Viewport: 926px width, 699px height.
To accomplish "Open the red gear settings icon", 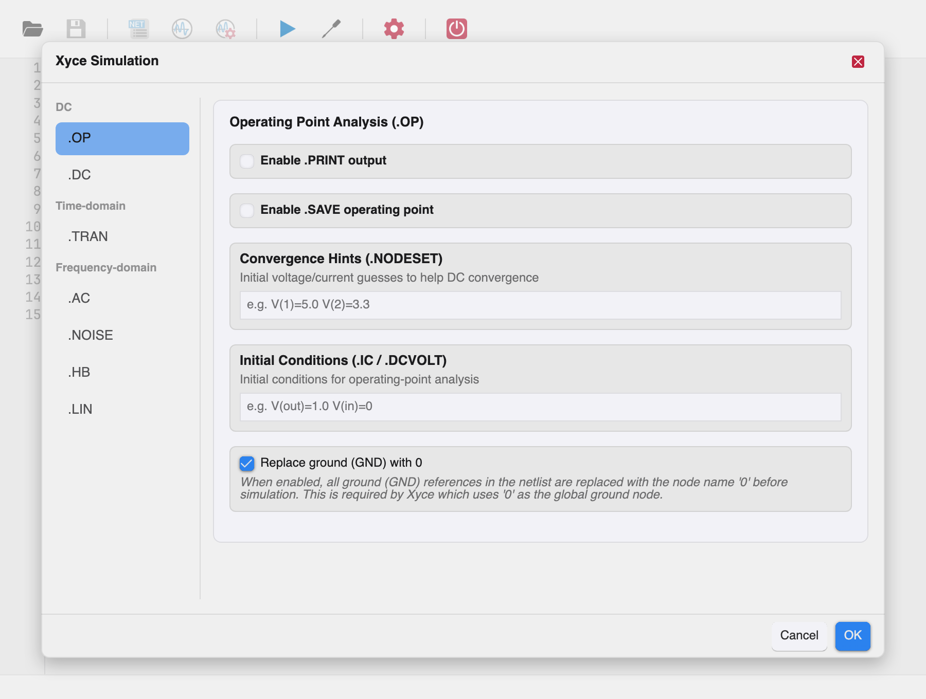I will (x=394, y=29).
